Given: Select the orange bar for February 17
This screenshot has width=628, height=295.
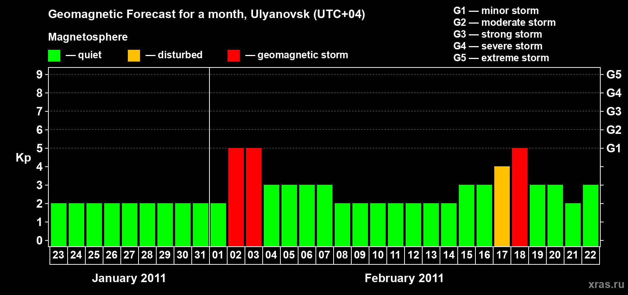Looking at the screenshot, I should (x=502, y=206).
